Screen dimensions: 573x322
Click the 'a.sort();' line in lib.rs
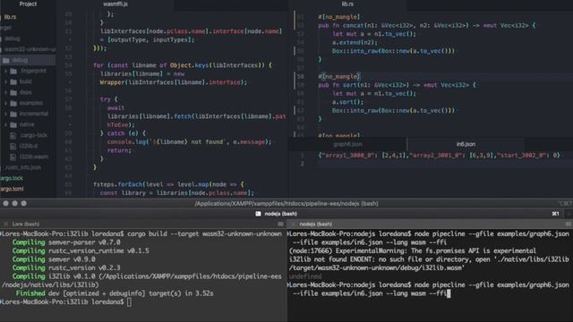348,102
